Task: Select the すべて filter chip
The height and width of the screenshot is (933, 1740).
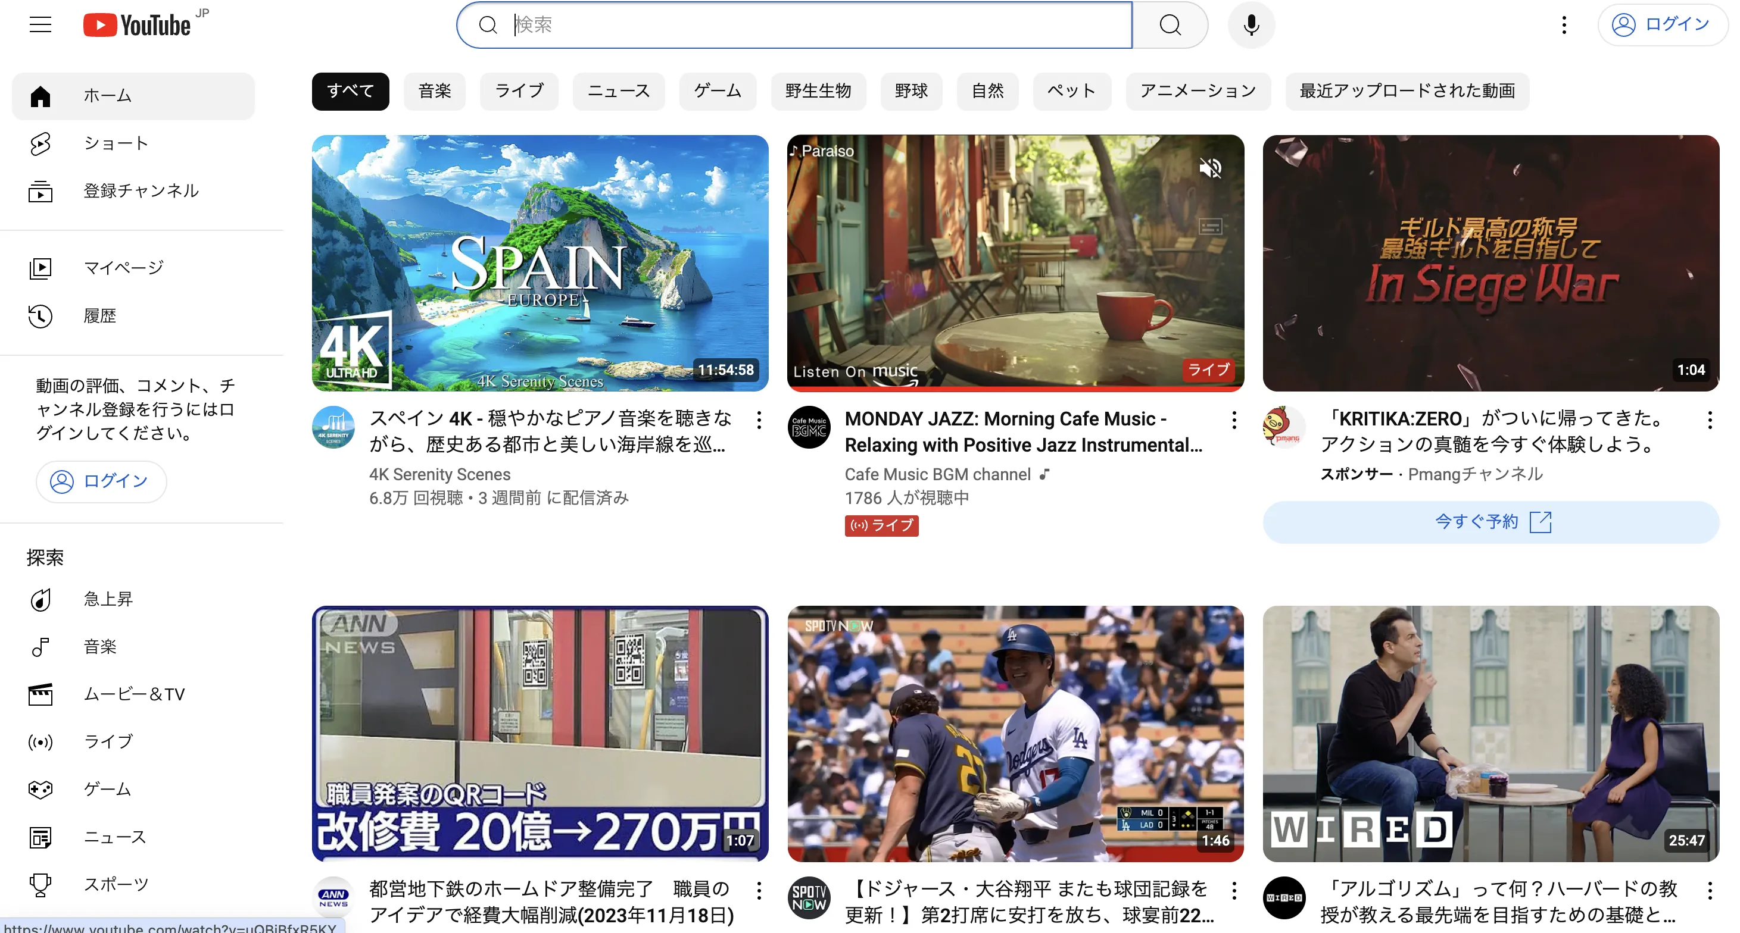Action: [x=350, y=91]
